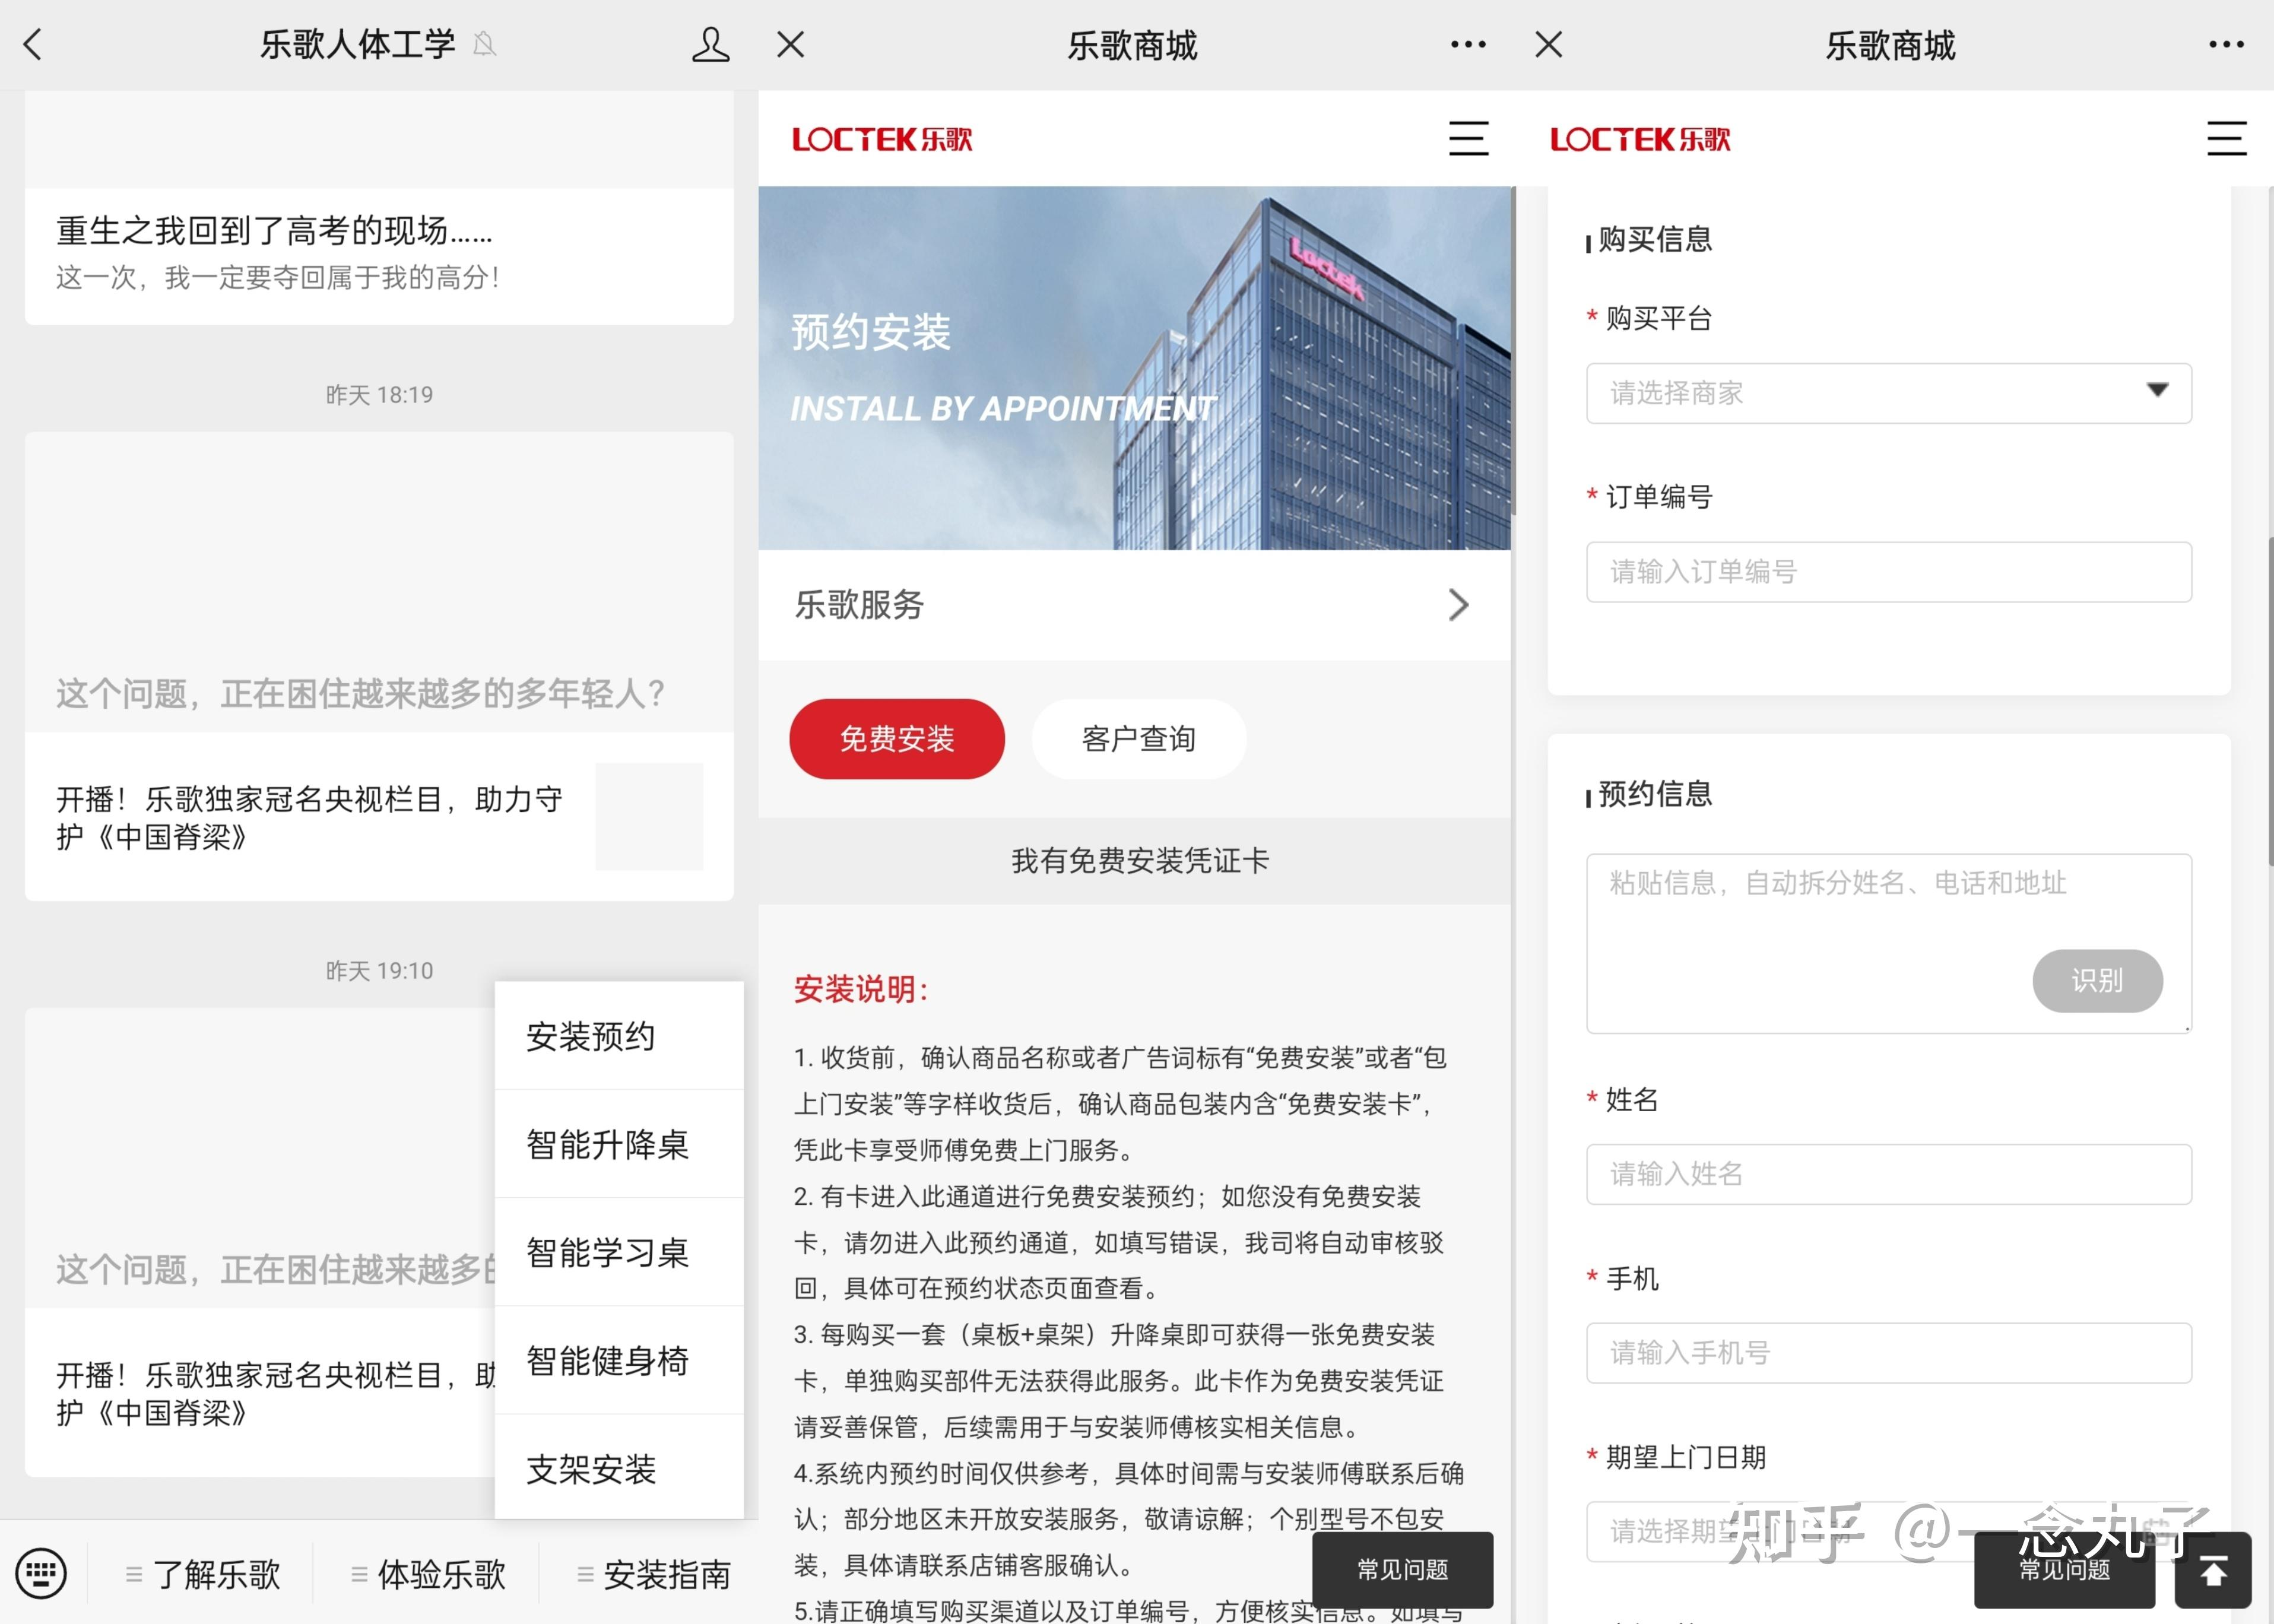
Task: Open the 请选择商家 platform dropdown
Action: pyautogui.click(x=1888, y=393)
